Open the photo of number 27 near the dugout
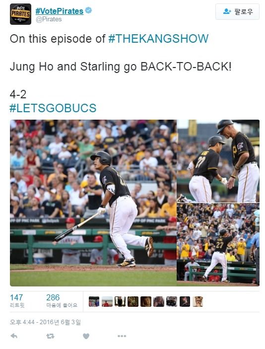 point(218,244)
